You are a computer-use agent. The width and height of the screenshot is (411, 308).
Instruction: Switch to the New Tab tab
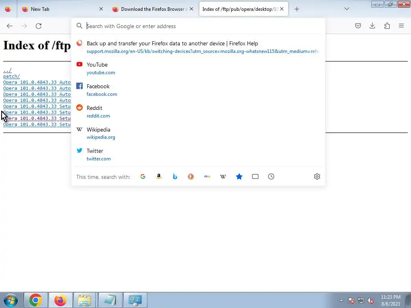[x=62, y=9]
